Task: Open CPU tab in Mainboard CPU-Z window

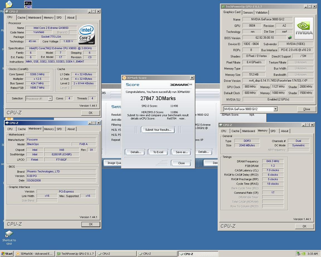Action: (10, 129)
